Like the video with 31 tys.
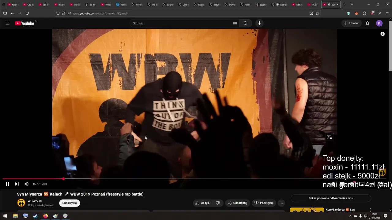Viewport: 392px width, 220px height. click(x=202, y=203)
